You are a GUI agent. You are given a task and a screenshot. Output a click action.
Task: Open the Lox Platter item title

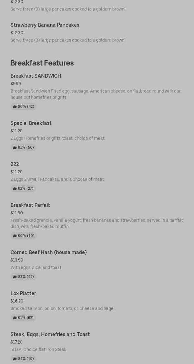23,293
